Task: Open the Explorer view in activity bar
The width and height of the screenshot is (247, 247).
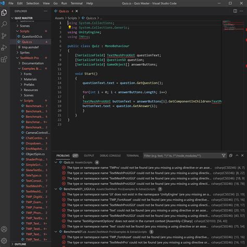Action: [x=4, y=13]
